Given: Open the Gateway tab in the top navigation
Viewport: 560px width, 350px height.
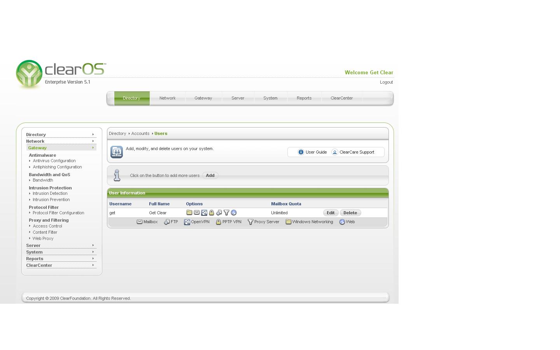Looking at the screenshot, I should point(203,98).
